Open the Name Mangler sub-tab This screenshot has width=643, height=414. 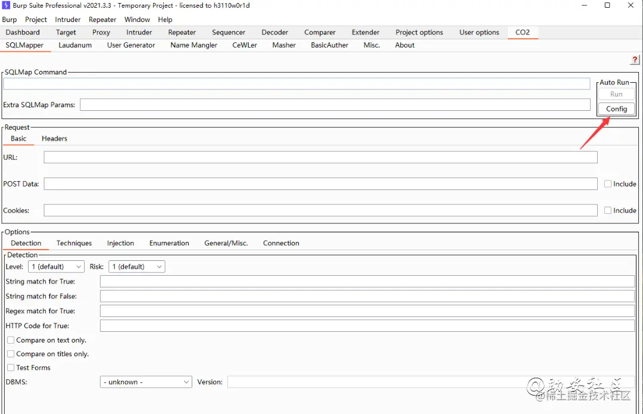click(193, 45)
